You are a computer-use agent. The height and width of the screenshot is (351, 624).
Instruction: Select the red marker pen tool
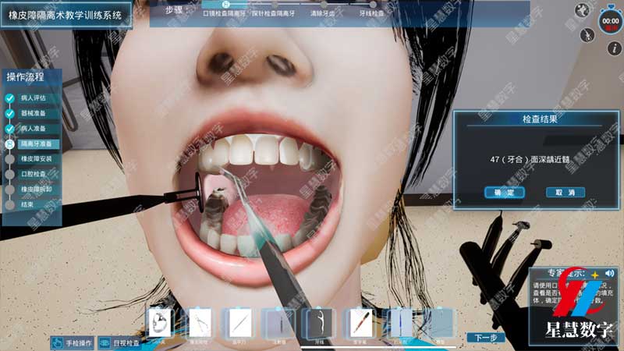(x=360, y=323)
